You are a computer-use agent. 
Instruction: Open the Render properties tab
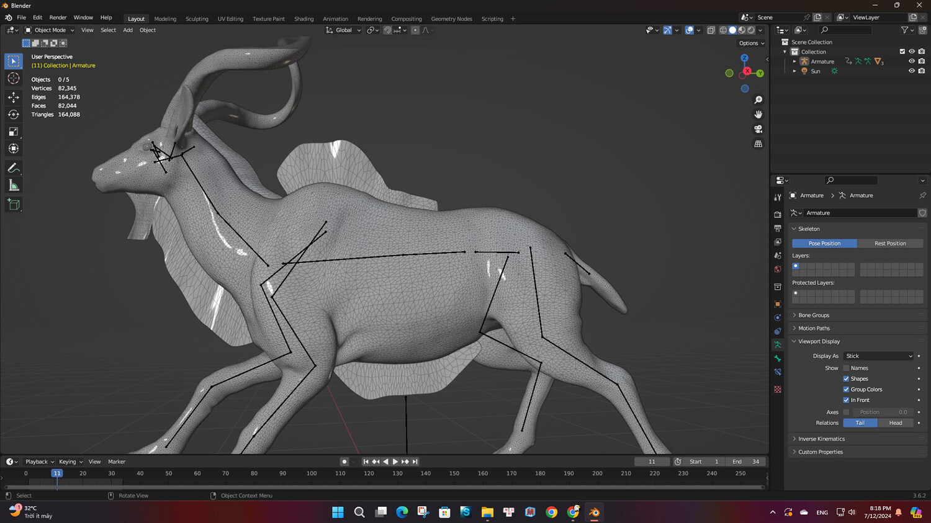coord(778,214)
